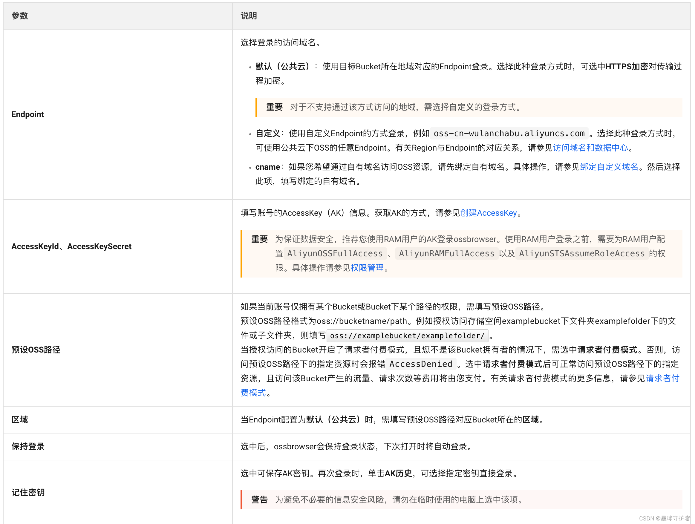Click the 说明 column header
This screenshot has width=695, height=524.
[248, 15]
